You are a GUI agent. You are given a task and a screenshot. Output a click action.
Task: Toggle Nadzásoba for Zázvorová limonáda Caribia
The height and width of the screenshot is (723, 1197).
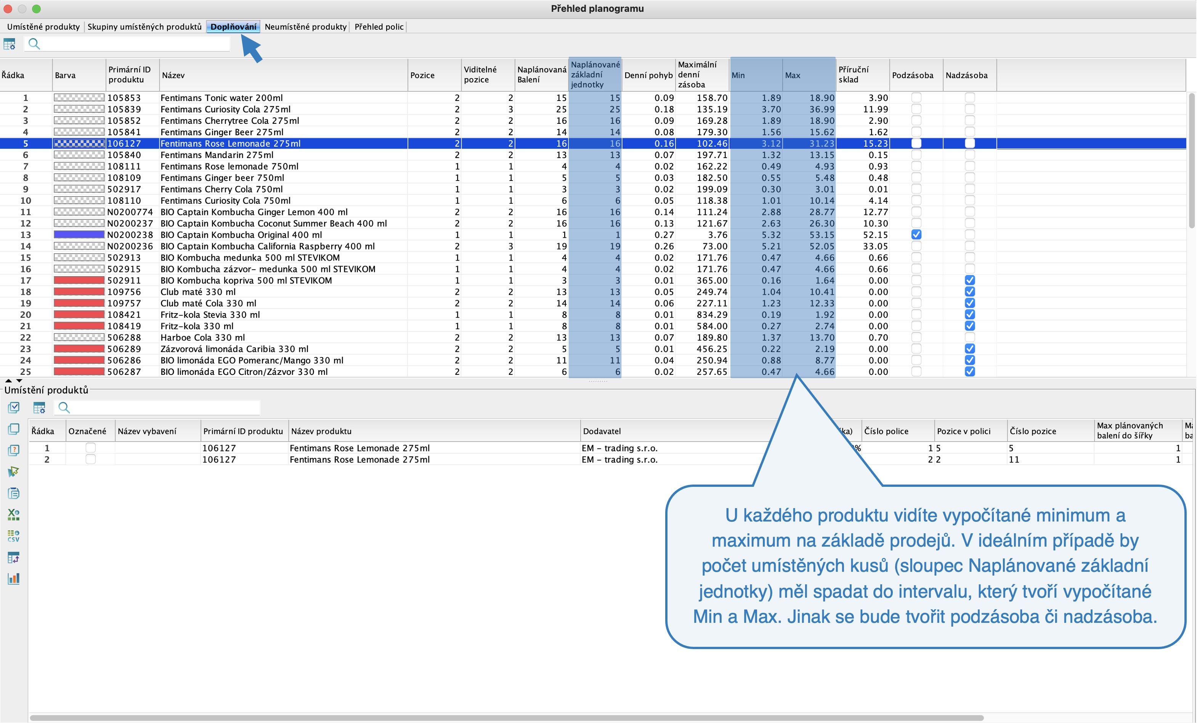point(970,349)
